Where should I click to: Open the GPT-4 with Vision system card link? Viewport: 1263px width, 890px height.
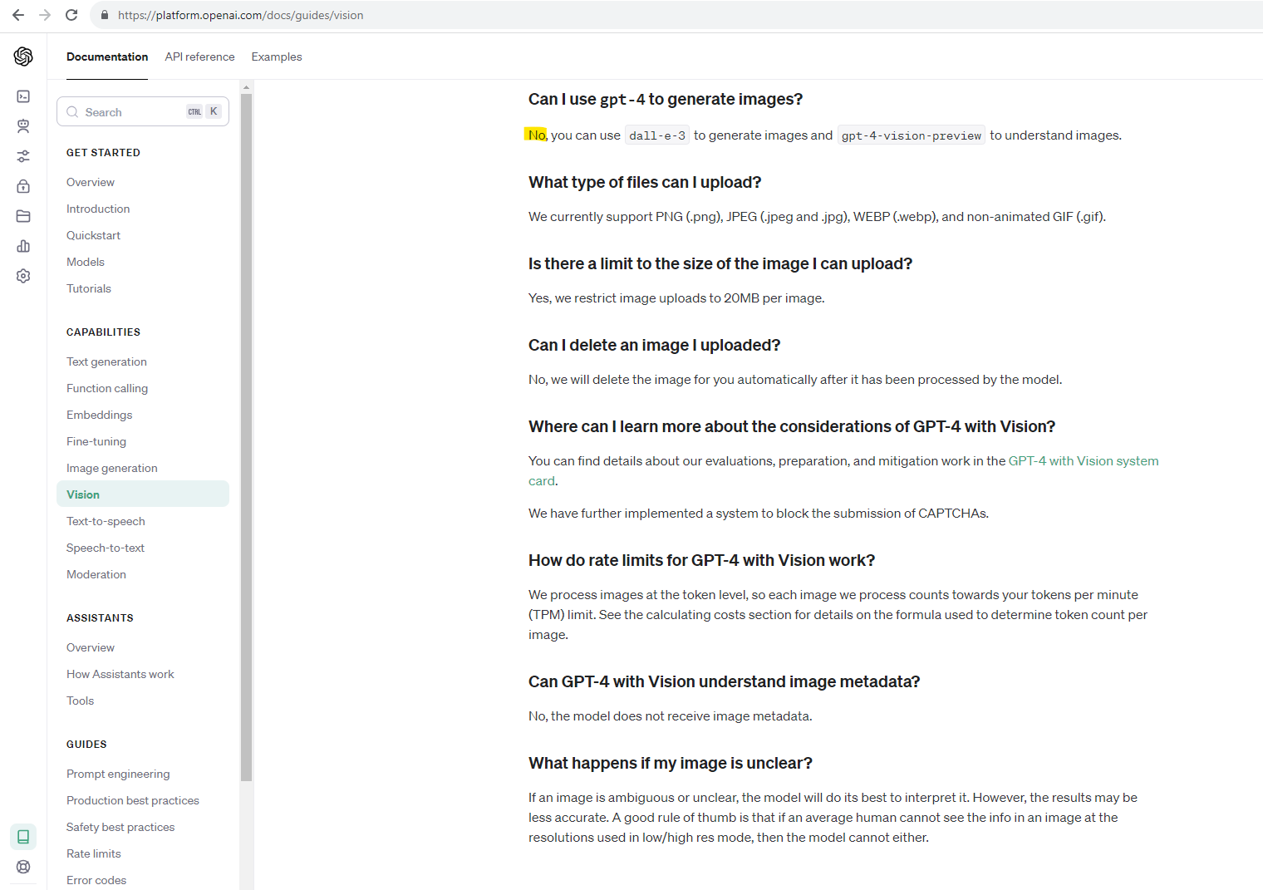(1084, 461)
